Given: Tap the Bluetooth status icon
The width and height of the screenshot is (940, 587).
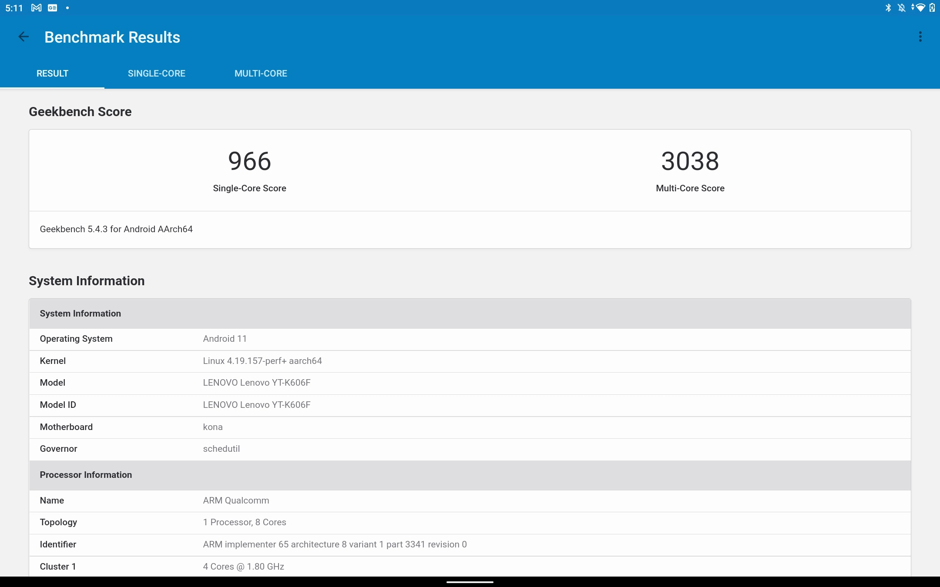Looking at the screenshot, I should pyautogui.click(x=888, y=8).
